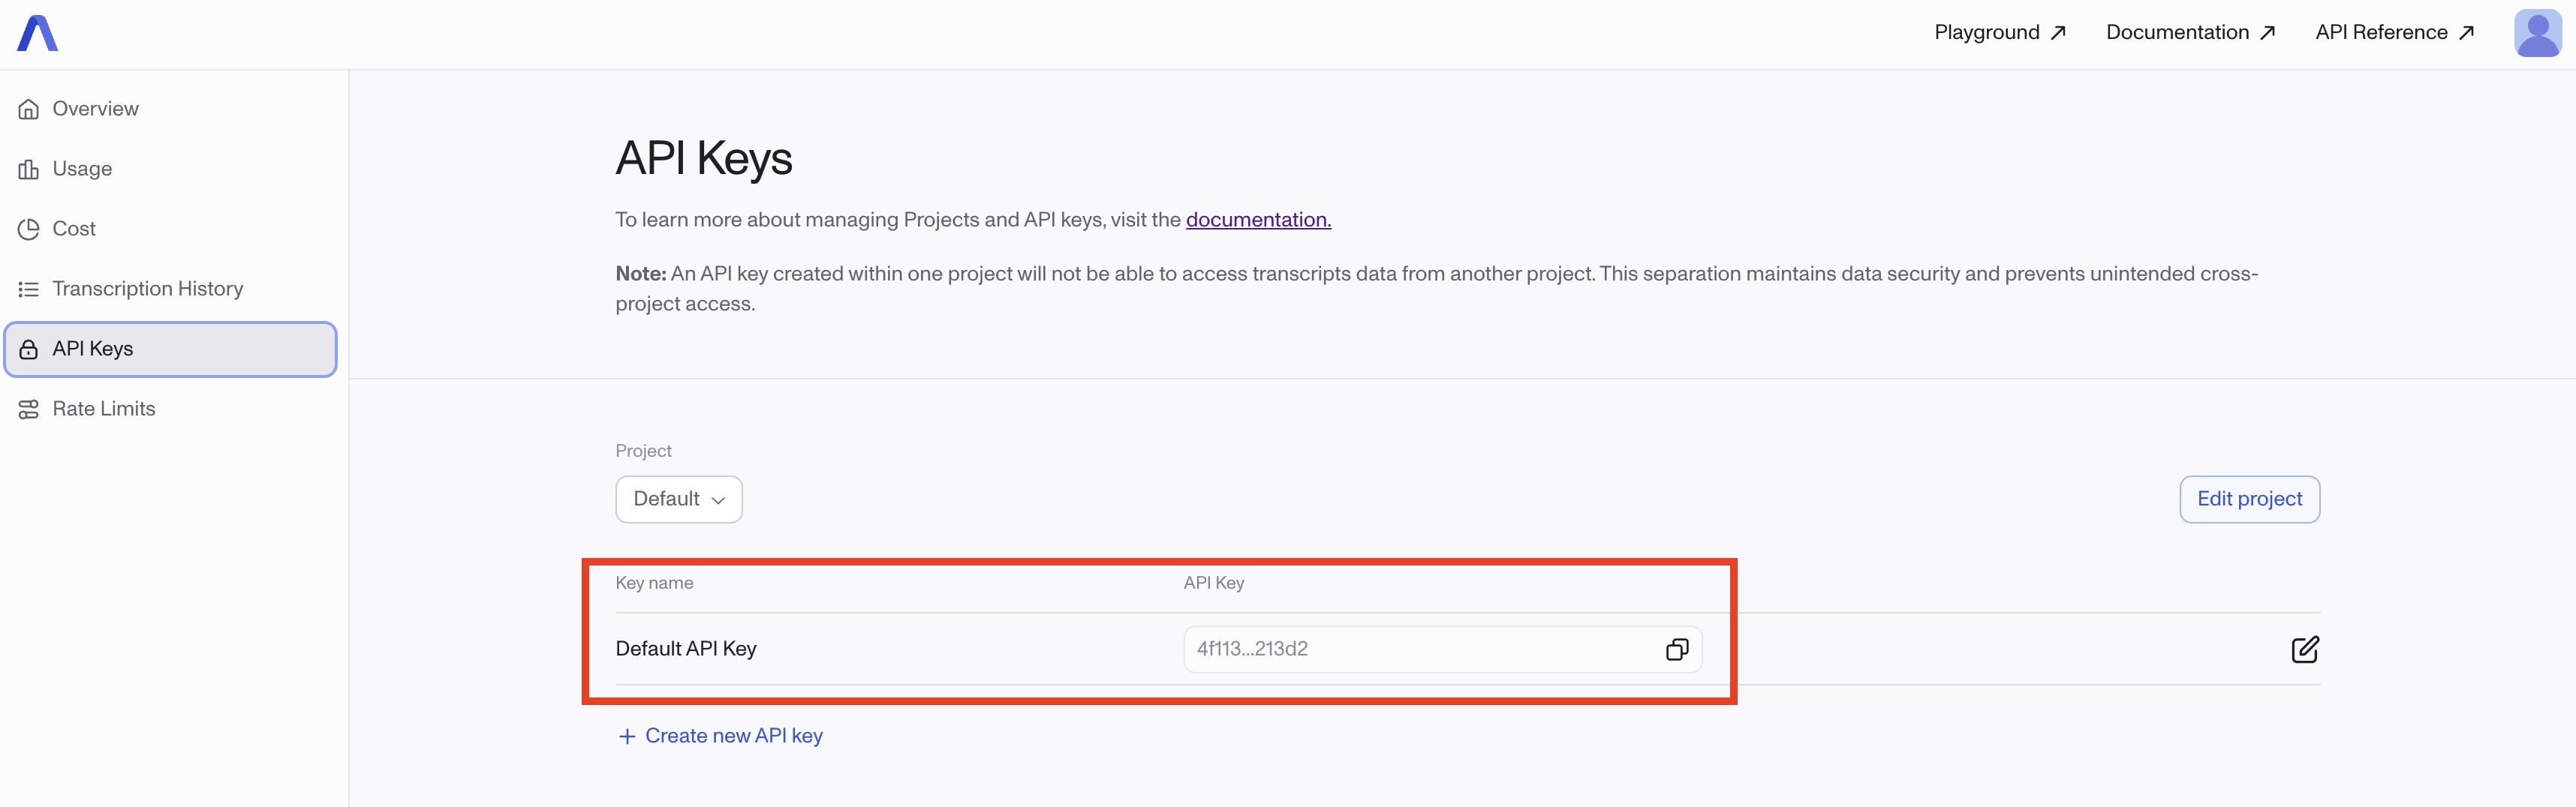Click the Overview home icon
Viewport: 2576px width, 807px height.
[x=28, y=109]
